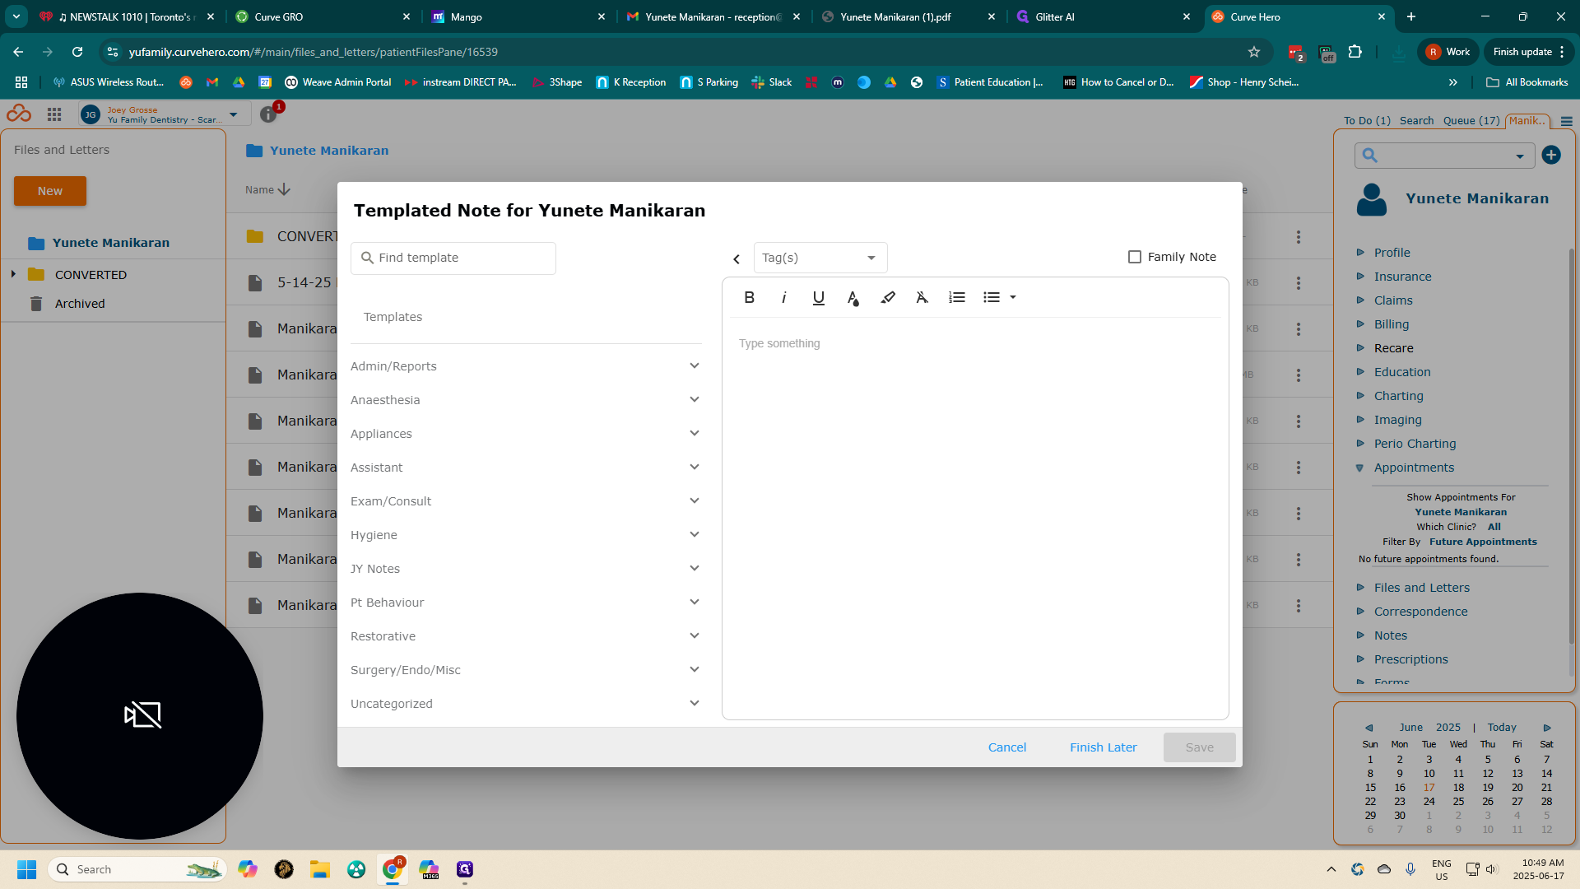
Task: Expand the Profile section
Action: coord(1392,253)
